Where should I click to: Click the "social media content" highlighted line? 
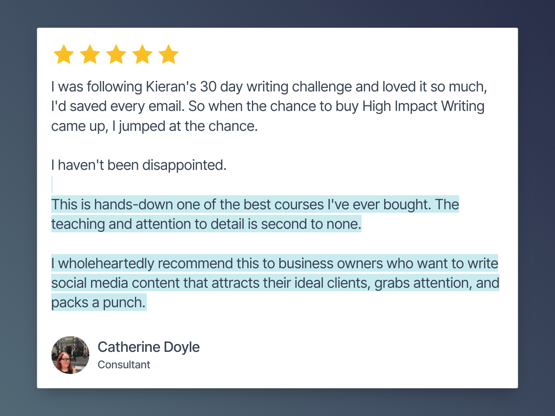coord(275,283)
